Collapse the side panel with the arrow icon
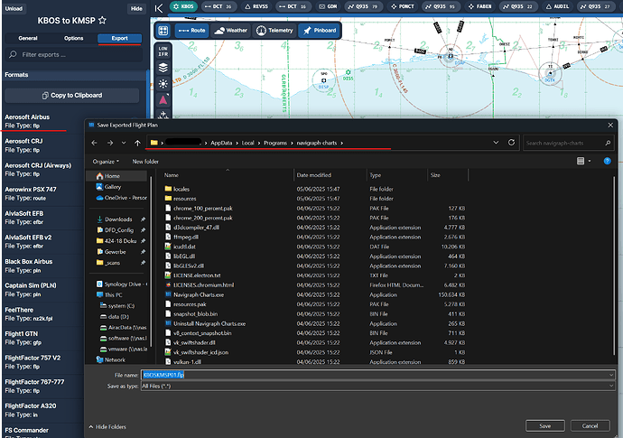This screenshot has height=438, width=623. click(159, 7)
